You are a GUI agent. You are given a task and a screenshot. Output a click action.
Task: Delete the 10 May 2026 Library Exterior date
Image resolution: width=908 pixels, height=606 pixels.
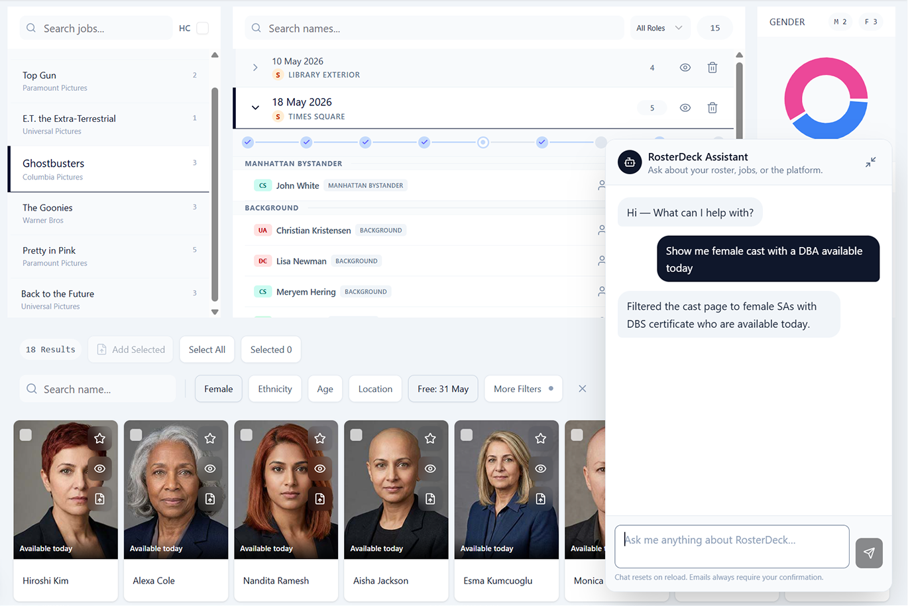(712, 68)
